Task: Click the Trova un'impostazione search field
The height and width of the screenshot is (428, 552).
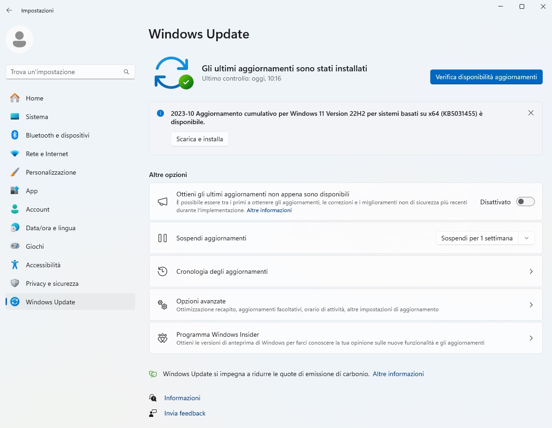Action: 65,72
